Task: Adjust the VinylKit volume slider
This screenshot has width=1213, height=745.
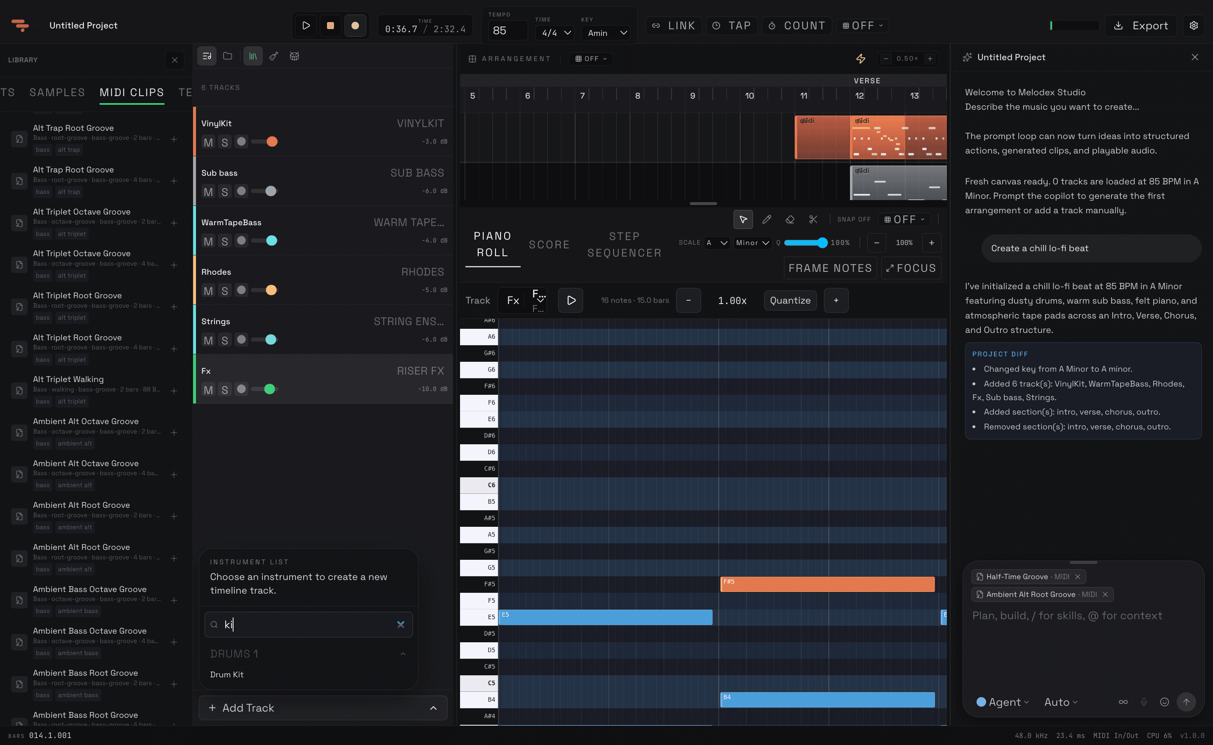Action: 264,142
